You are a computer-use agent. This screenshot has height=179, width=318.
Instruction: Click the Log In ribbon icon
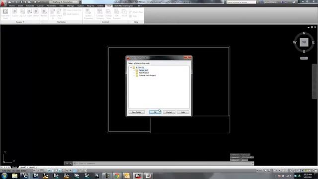point(15,13)
